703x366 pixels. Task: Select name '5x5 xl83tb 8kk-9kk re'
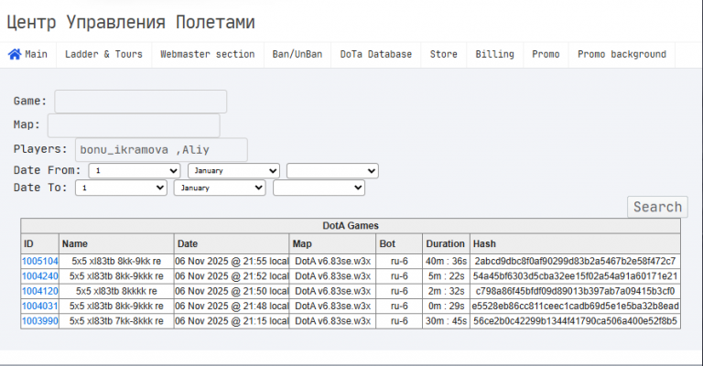pyautogui.click(x=116, y=261)
